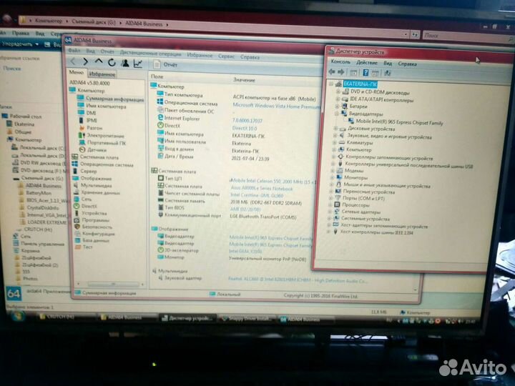
Task: Open the Действие menu in Device Manager
Action: click(366, 62)
